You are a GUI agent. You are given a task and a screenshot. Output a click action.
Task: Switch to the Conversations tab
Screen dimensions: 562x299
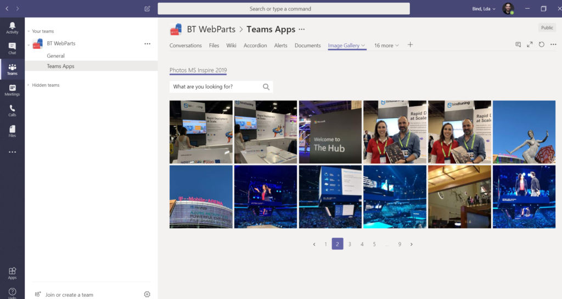[x=186, y=46]
